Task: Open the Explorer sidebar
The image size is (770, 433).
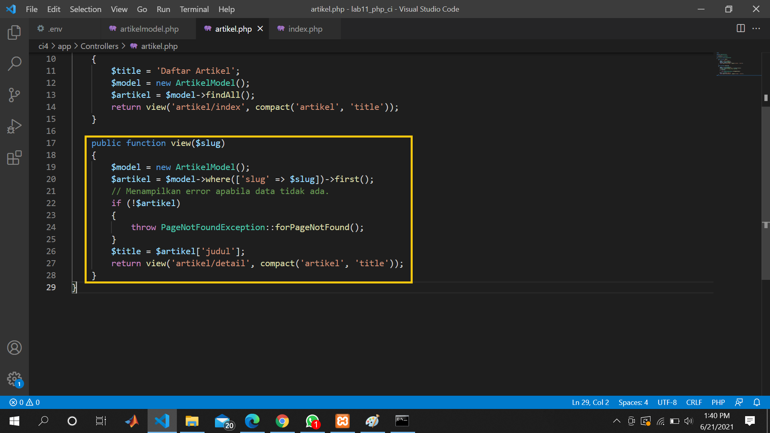Action: click(14, 32)
